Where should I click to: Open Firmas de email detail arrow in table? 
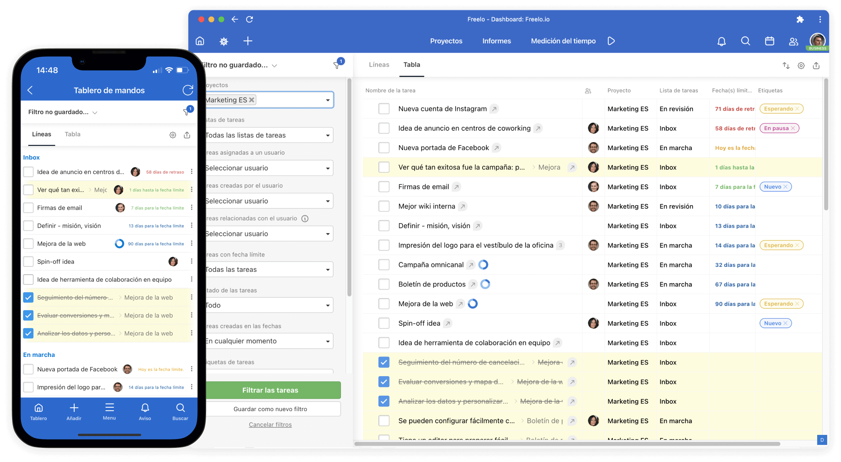pos(456,187)
